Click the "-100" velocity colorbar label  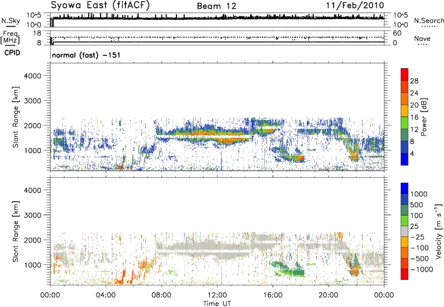(420, 248)
